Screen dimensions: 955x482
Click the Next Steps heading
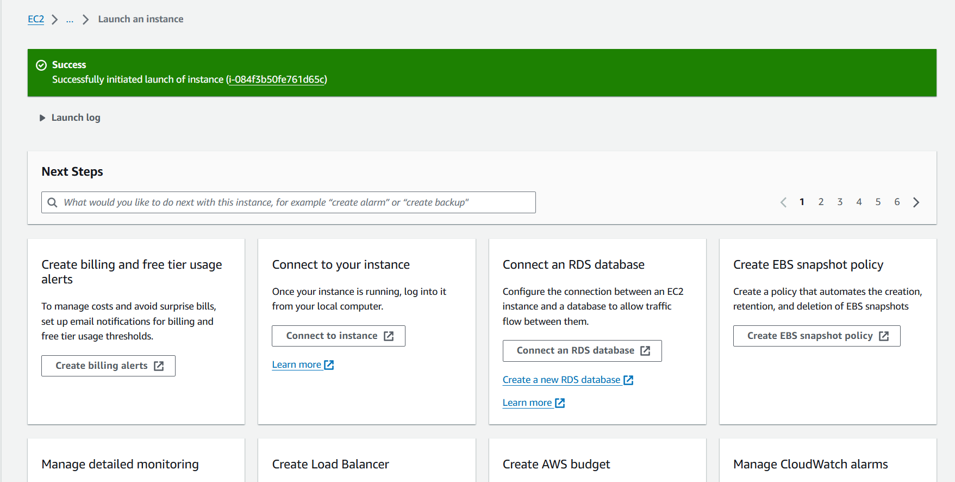point(72,171)
